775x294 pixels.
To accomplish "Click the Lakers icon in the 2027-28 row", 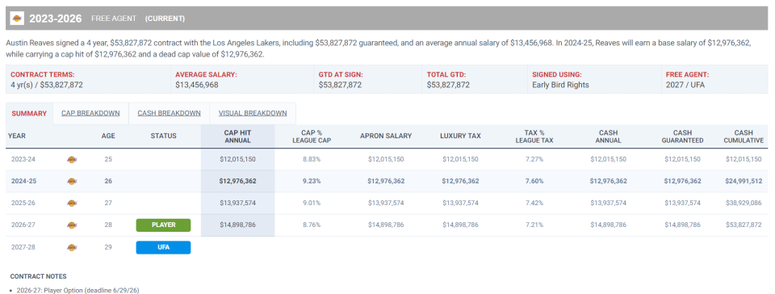I will click(x=72, y=247).
